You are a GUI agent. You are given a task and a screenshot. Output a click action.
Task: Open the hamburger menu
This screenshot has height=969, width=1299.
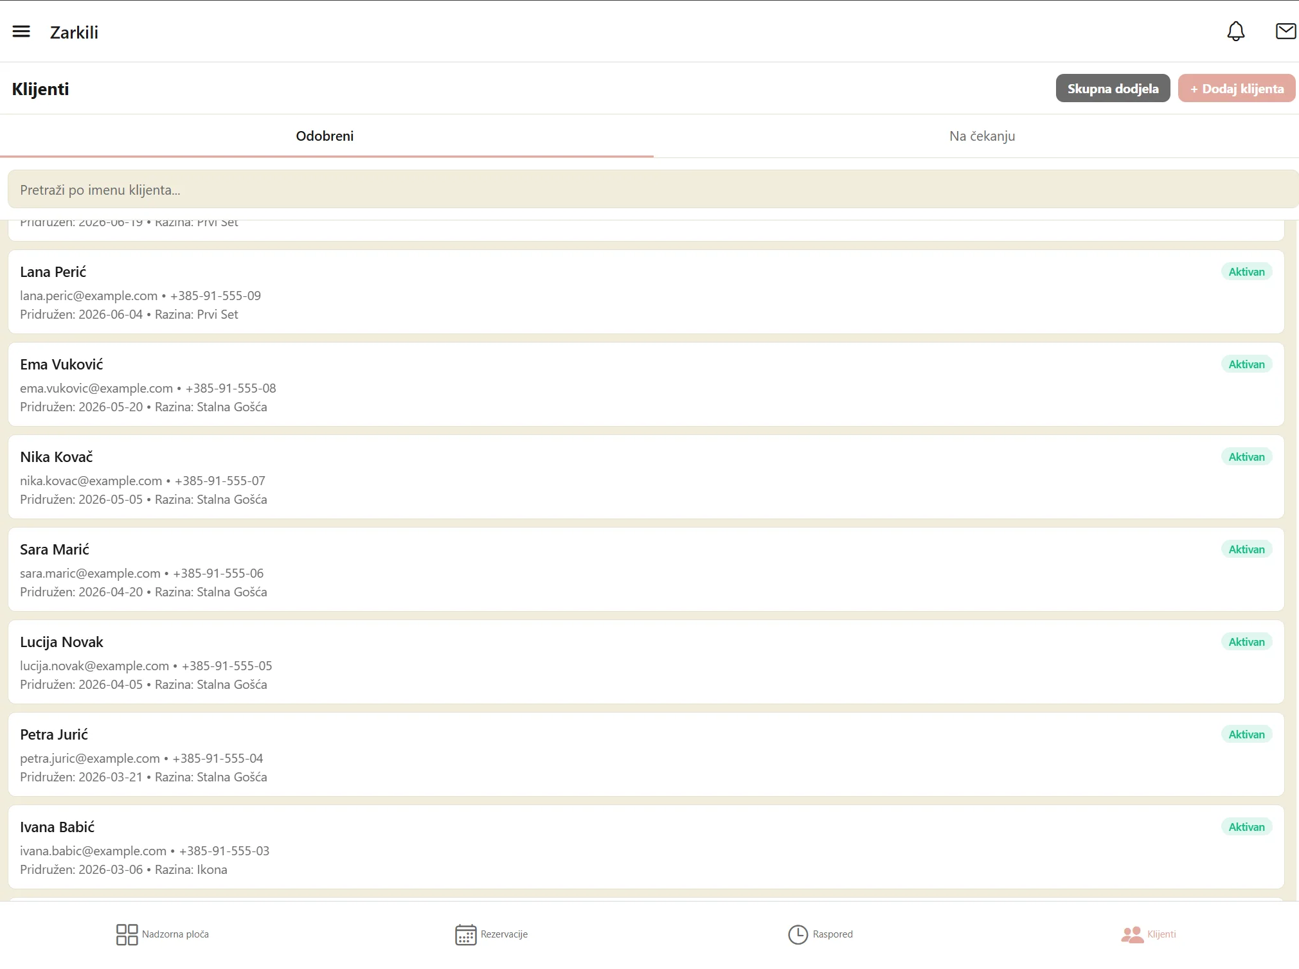tap(21, 31)
